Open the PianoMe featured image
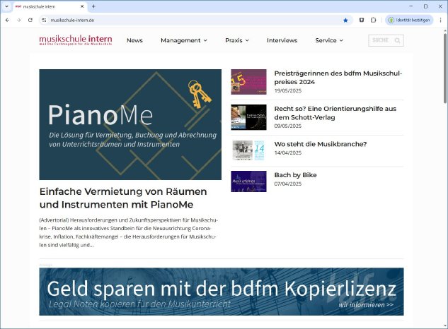 tap(130, 124)
